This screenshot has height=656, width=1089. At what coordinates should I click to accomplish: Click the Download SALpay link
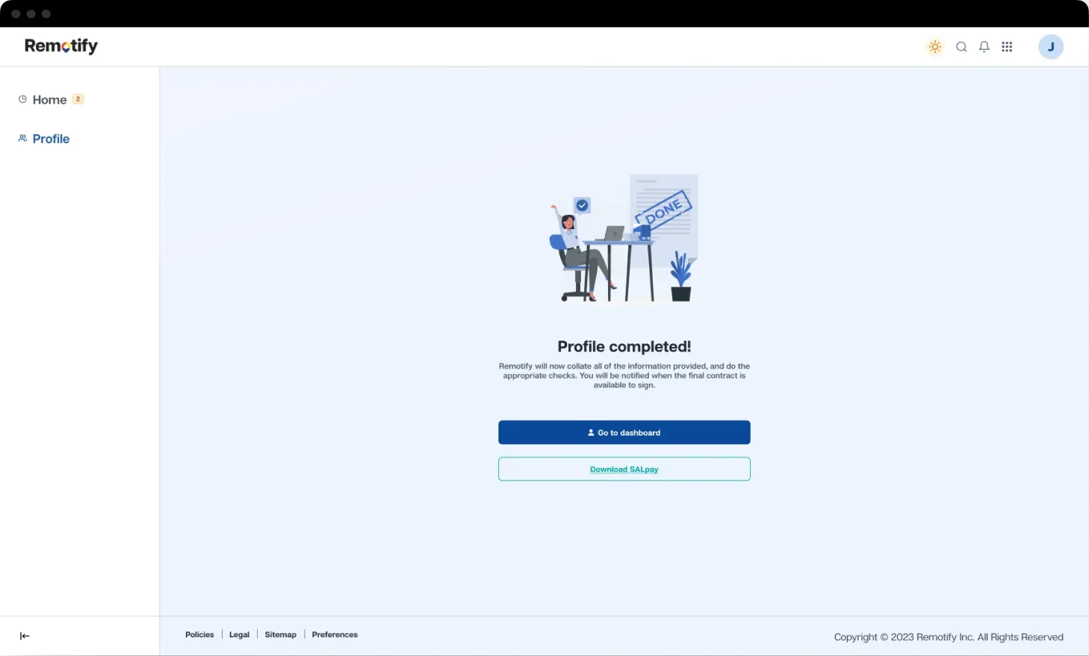pos(624,469)
